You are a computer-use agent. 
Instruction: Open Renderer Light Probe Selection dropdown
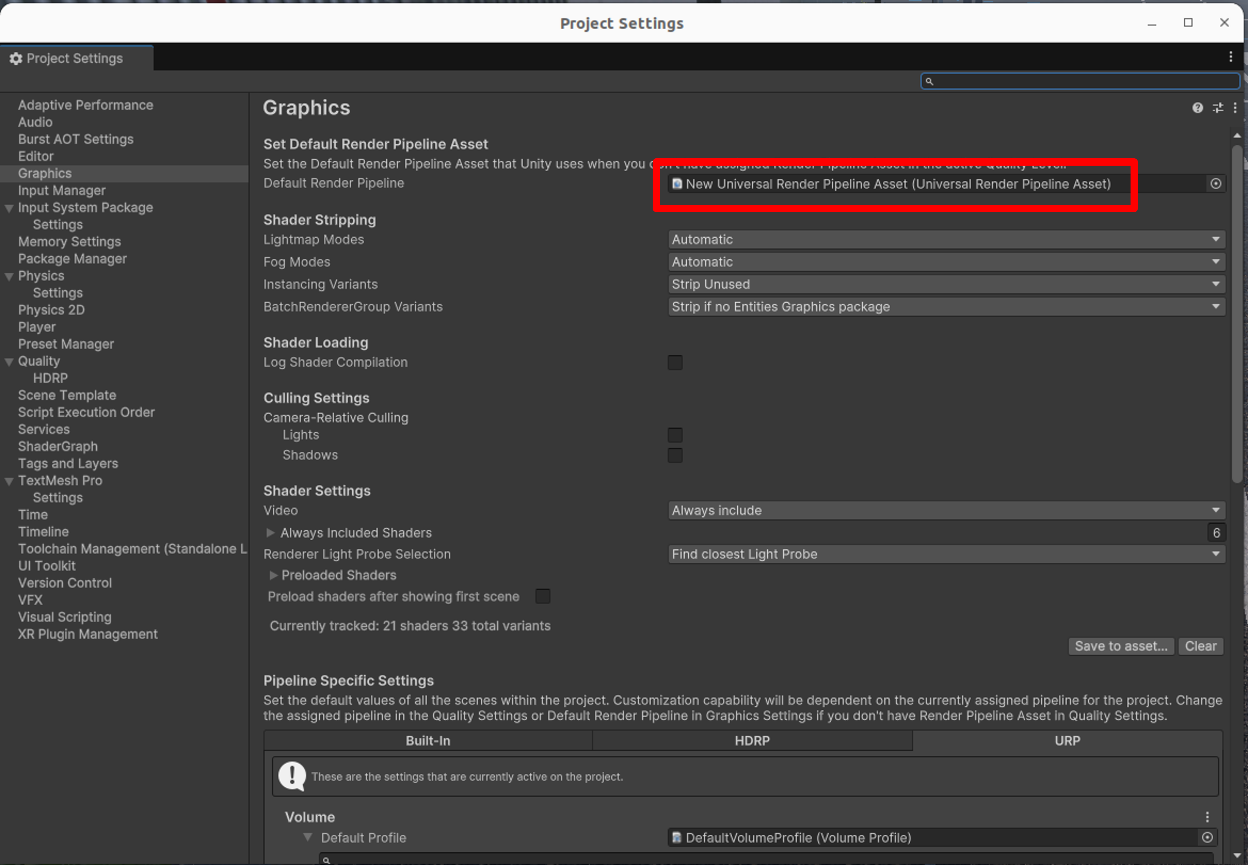946,554
